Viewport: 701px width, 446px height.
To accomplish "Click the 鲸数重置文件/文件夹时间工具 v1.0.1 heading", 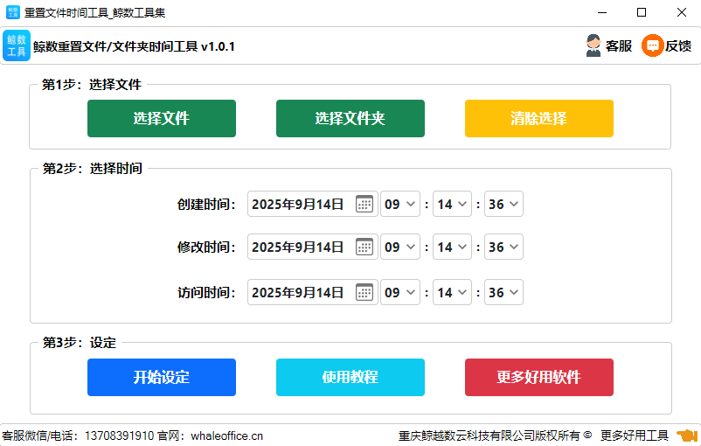I will 134,46.
